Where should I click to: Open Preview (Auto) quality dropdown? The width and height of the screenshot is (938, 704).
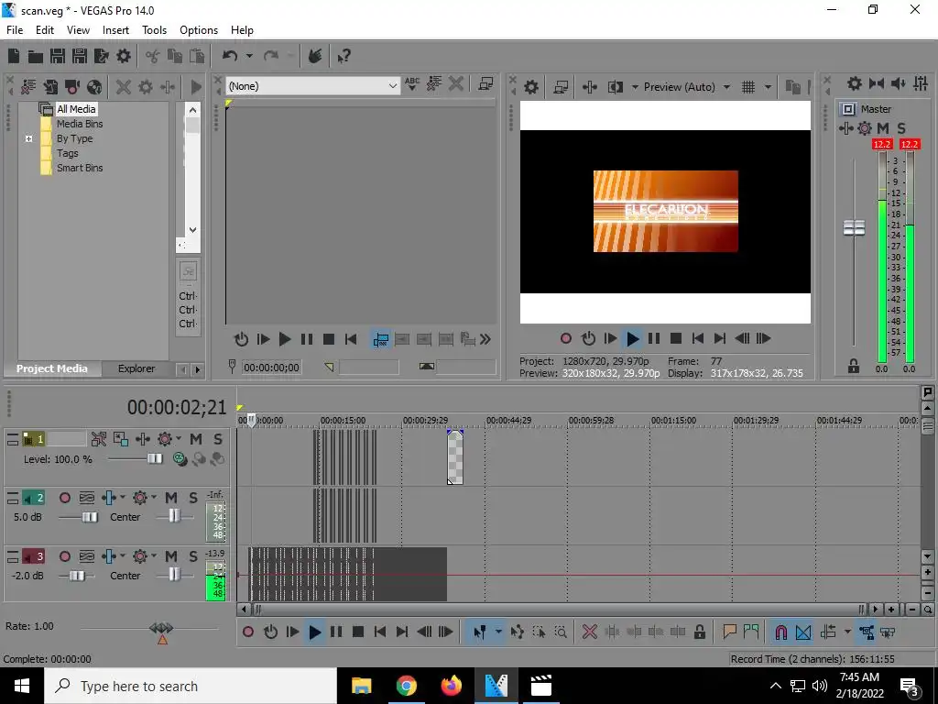(726, 87)
